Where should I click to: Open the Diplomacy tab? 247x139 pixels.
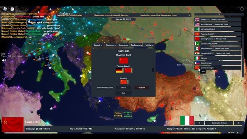click(x=111, y=45)
